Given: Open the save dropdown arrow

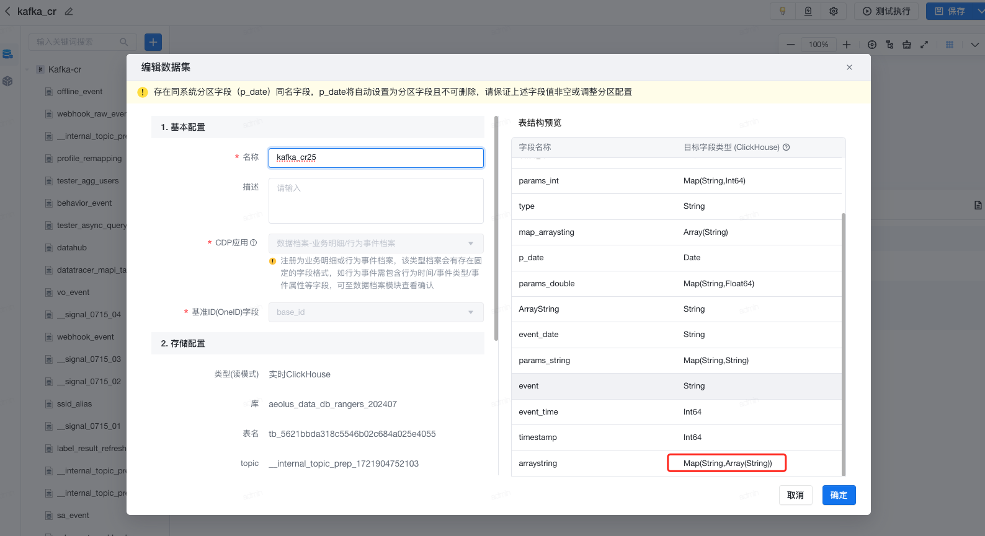Looking at the screenshot, I should (980, 11).
